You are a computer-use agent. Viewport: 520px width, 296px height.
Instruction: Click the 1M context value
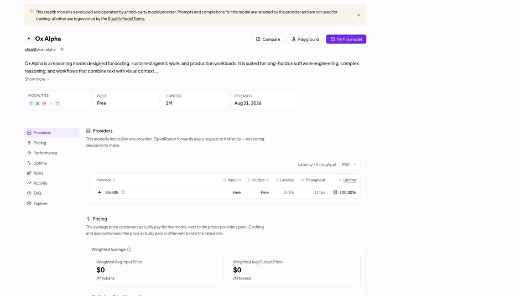point(169,103)
